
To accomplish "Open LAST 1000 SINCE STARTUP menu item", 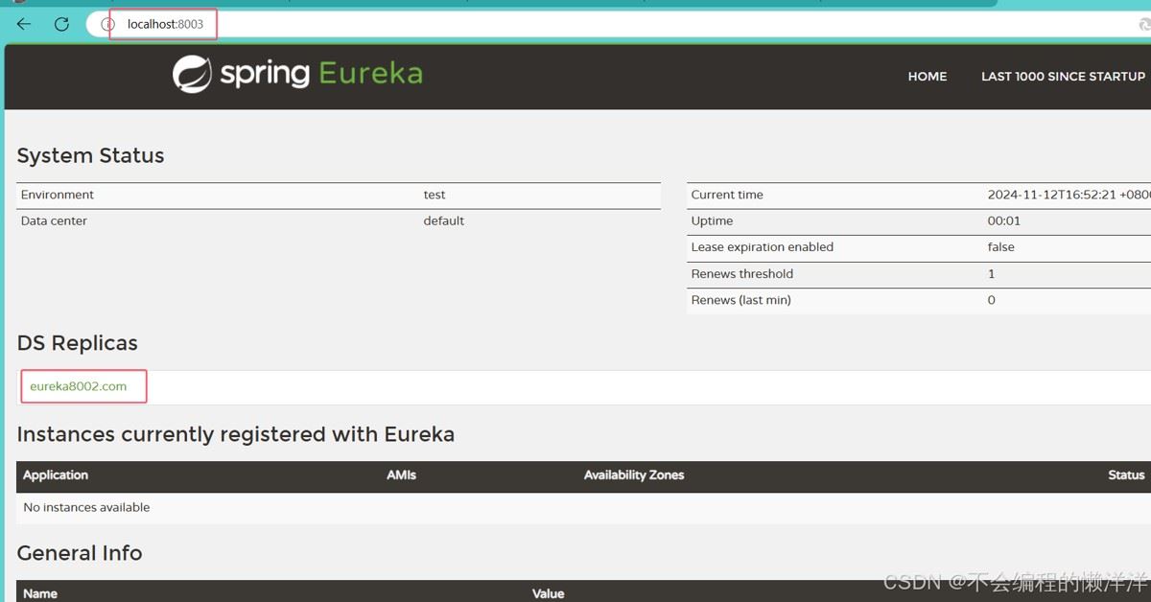I will coord(1063,77).
